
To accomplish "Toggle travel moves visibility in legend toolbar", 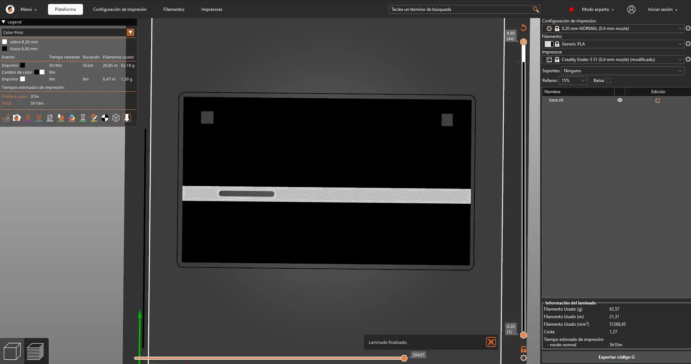I will point(6,118).
